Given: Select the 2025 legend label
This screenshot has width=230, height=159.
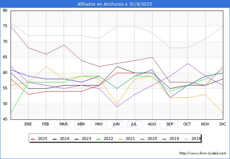Looking at the screenshot, I should 42,139.
